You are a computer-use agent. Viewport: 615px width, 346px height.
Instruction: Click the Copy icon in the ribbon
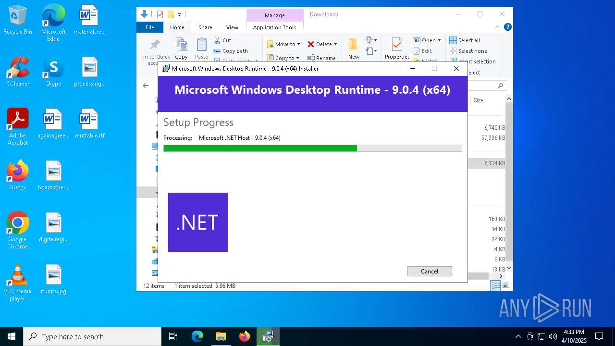click(181, 45)
